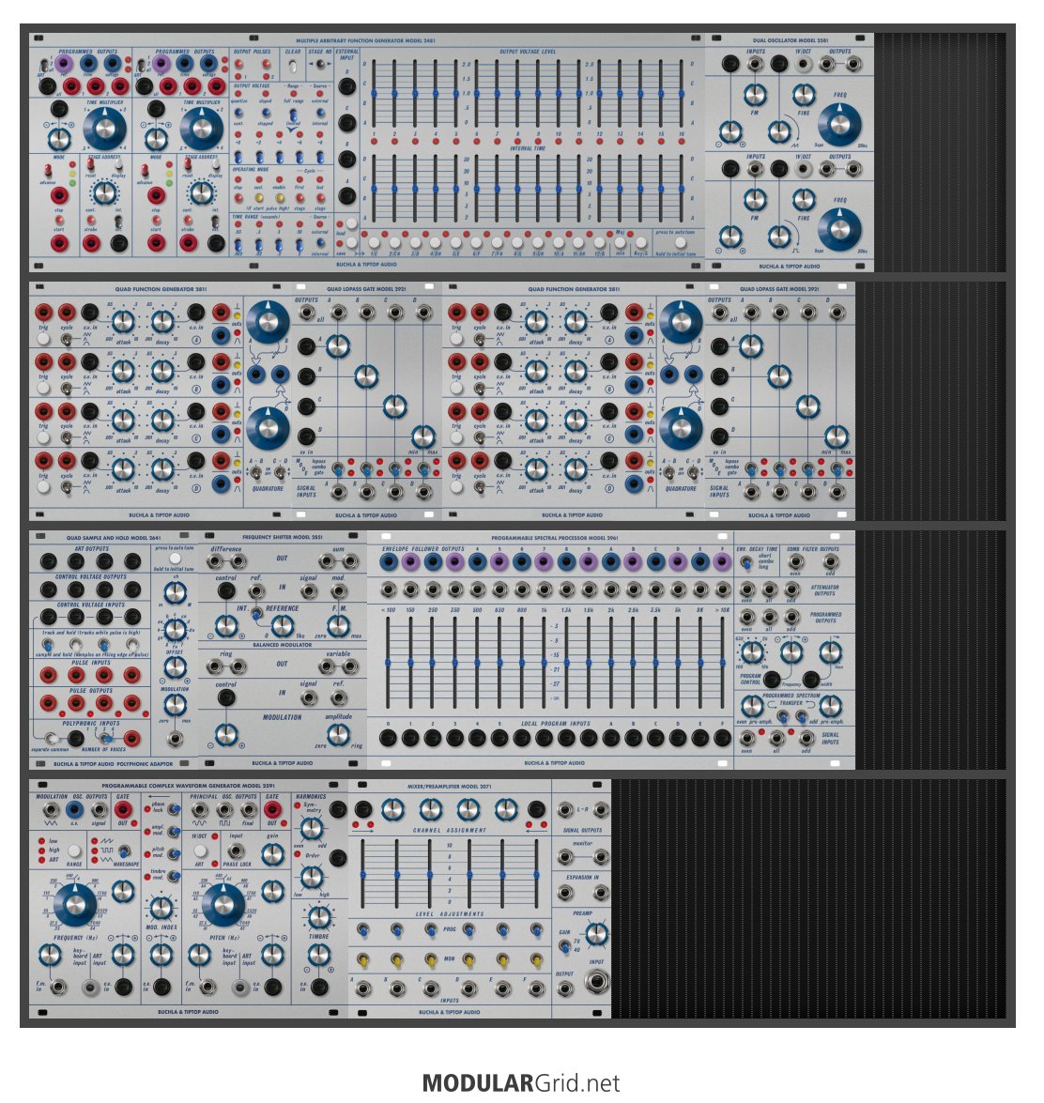Click first difference OUT jack on Frequency Shifter
The width and height of the screenshot is (1044, 1103).
pyautogui.click(x=213, y=560)
